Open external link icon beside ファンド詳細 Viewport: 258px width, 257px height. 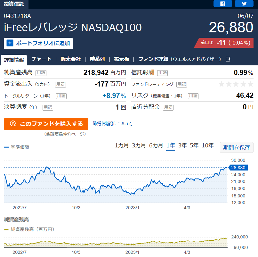(228, 59)
